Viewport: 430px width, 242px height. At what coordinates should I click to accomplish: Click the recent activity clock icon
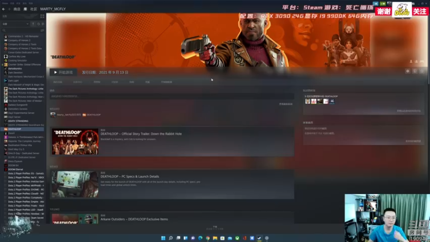[x=38, y=24]
